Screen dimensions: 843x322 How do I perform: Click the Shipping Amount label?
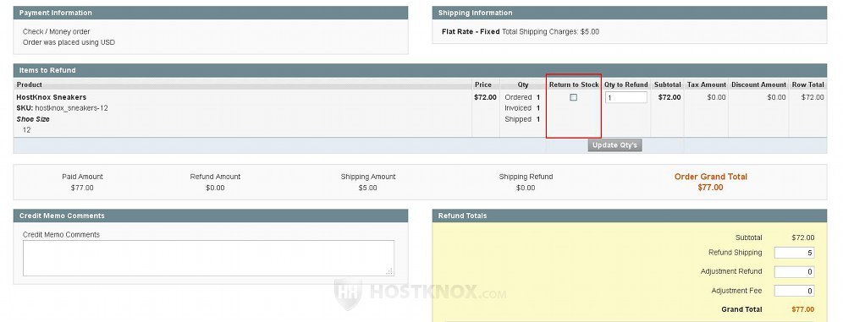(x=367, y=177)
